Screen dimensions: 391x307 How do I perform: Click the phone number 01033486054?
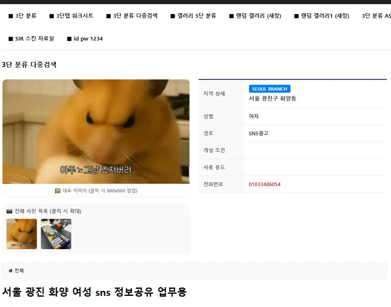coord(264,184)
